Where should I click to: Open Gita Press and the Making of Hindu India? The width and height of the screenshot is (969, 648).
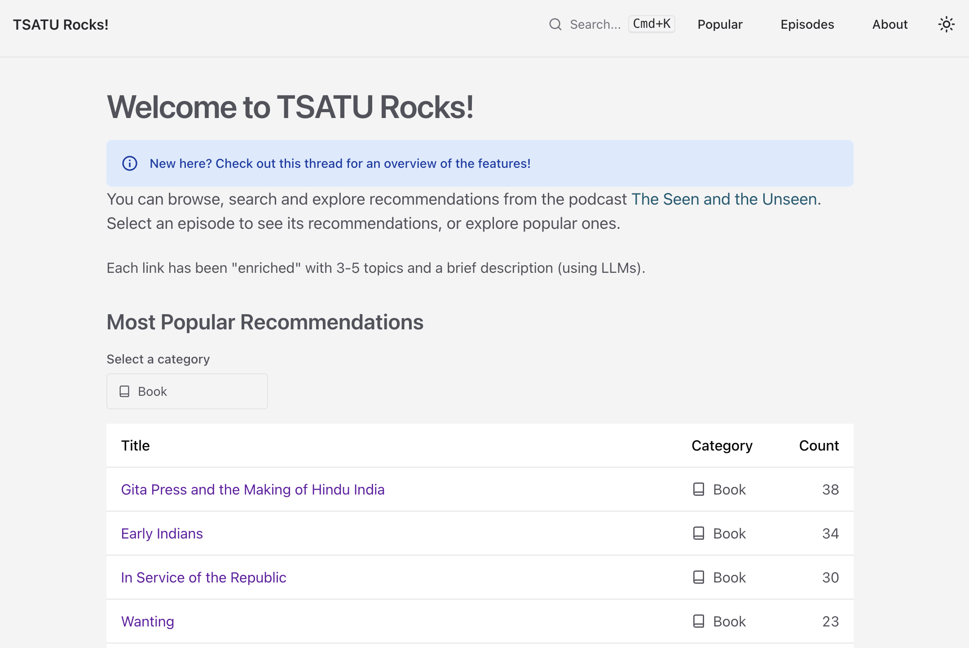pos(253,489)
